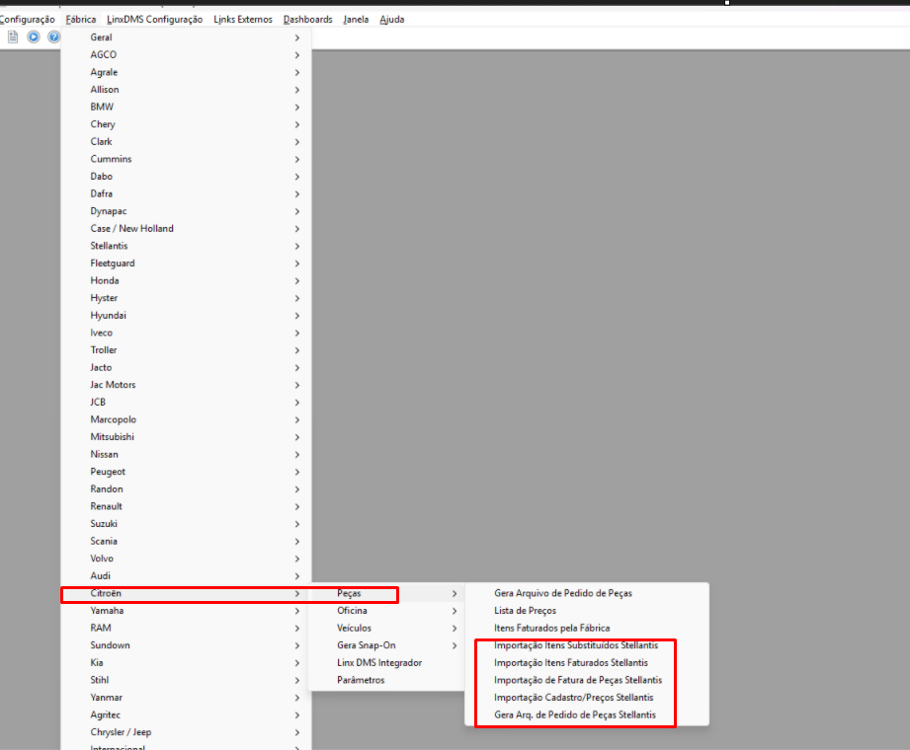The height and width of the screenshot is (750, 910).
Task: Select Chrysler / Jeep menu entry
Action: [x=186, y=732]
